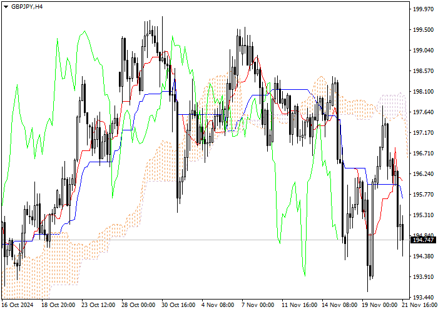Click the 19 Nov 00:00 time label
This screenshot has width=438, height=312.
pos(380,305)
